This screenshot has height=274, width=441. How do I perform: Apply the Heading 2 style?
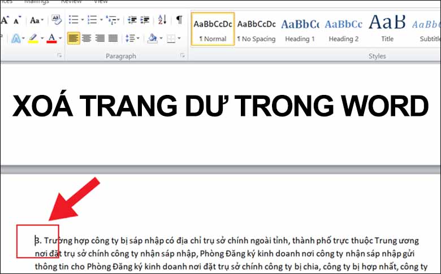[x=343, y=29]
